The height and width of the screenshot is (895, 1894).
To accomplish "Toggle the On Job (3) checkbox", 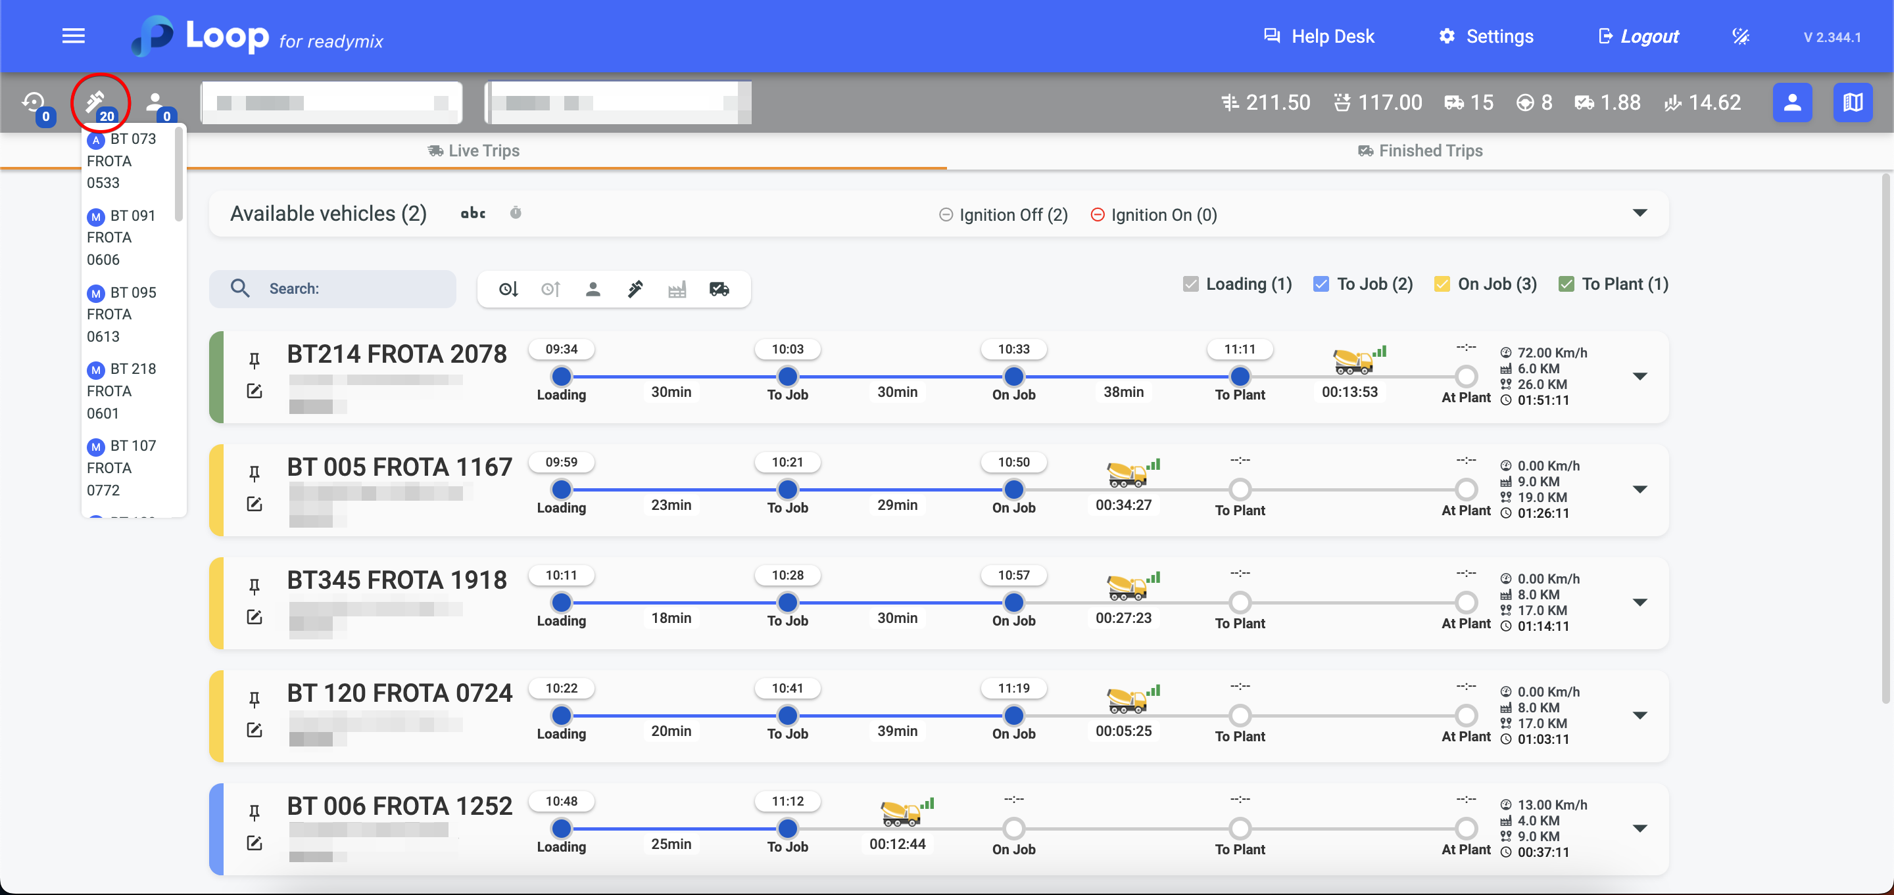I will [1442, 285].
